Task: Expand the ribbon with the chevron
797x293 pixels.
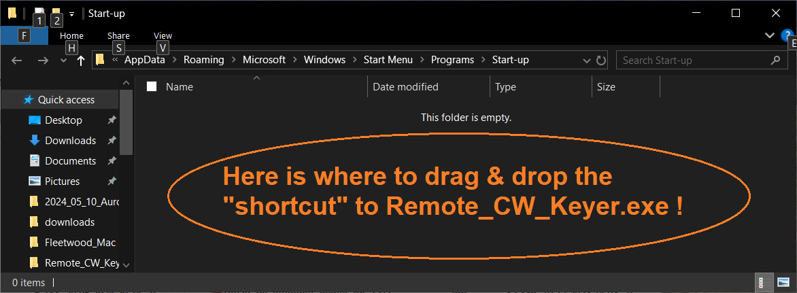Action: pyautogui.click(x=769, y=35)
